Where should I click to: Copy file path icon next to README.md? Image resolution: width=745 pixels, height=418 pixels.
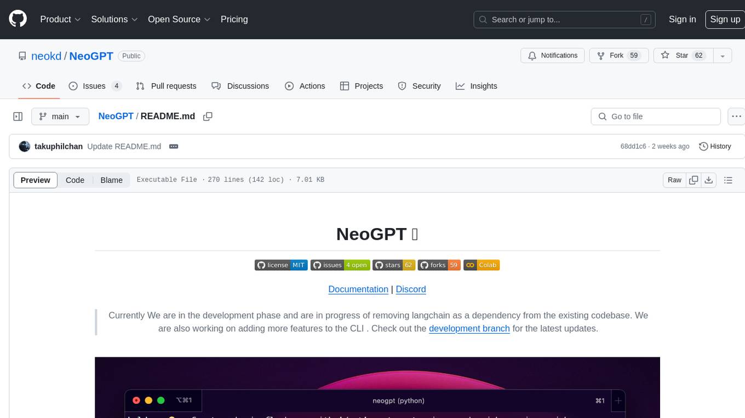[208, 117]
